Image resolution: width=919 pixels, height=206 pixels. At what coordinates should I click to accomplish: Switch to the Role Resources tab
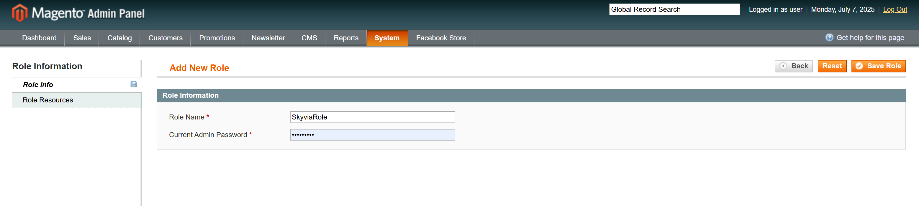(x=77, y=100)
